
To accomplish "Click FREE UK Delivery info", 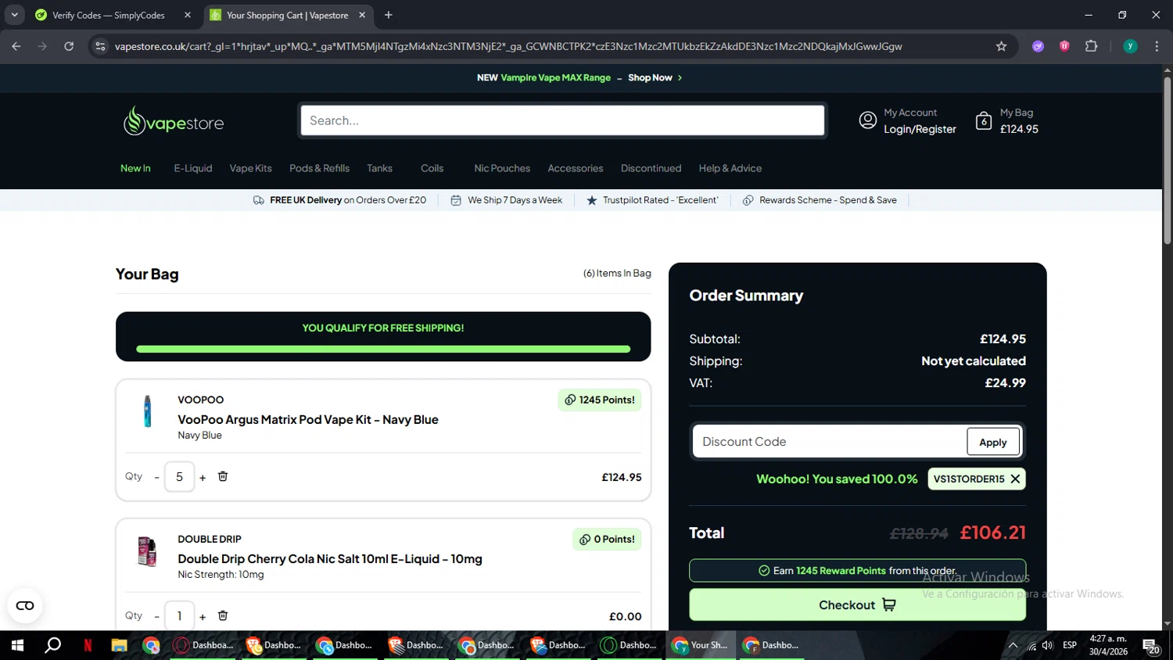I will point(340,200).
